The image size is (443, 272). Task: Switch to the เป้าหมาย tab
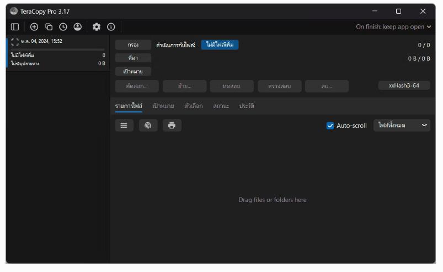(x=163, y=106)
